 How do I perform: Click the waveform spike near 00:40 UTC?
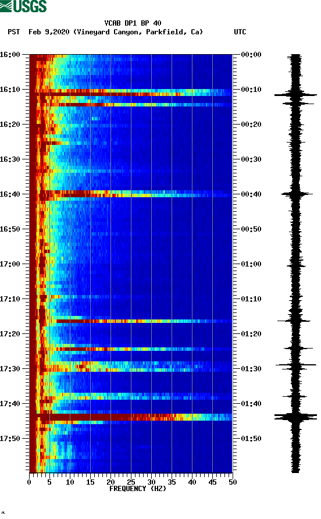297,194
